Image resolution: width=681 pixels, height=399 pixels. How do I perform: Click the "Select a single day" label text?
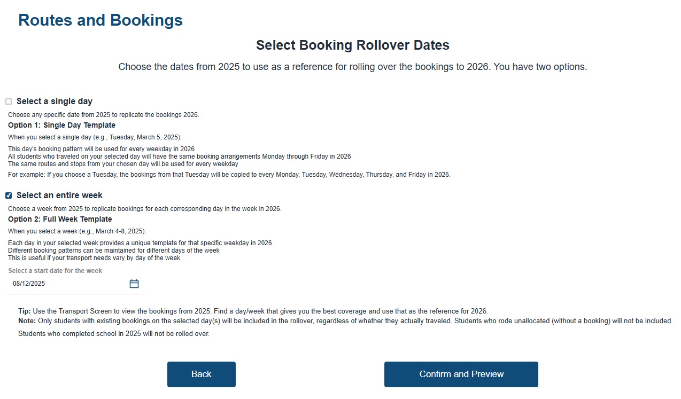pyautogui.click(x=55, y=101)
